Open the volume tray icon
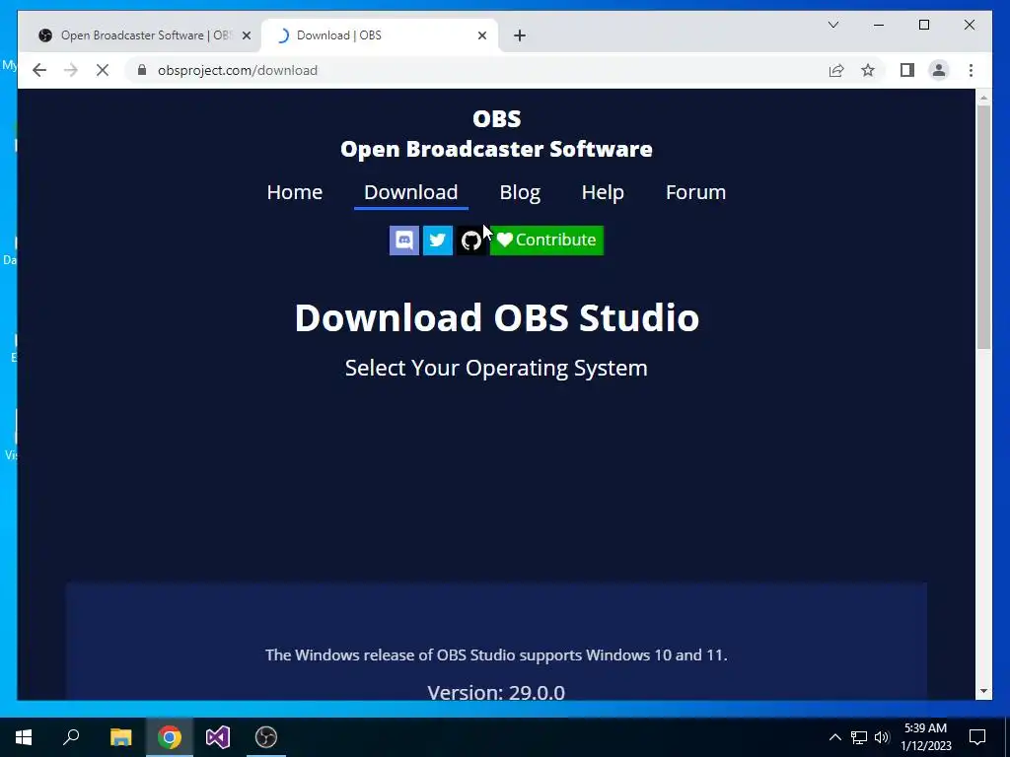 pyautogui.click(x=883, y=737)
